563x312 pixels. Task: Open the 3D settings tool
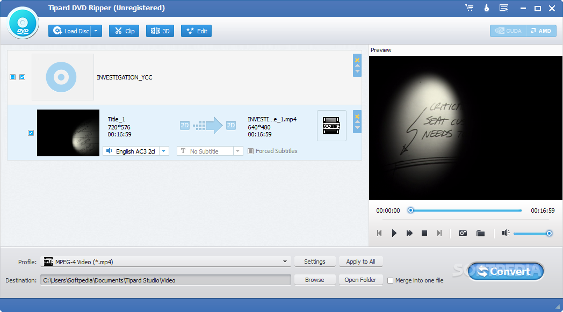pyautogui.click(x=160, y=31)
